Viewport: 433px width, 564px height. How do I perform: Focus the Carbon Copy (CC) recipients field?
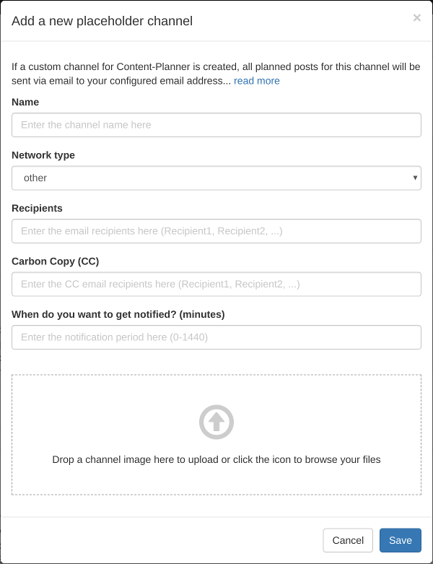pos(216,284)
